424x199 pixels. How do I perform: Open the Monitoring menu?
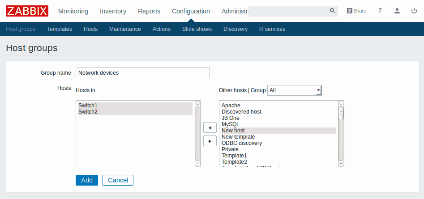point(73,11)
